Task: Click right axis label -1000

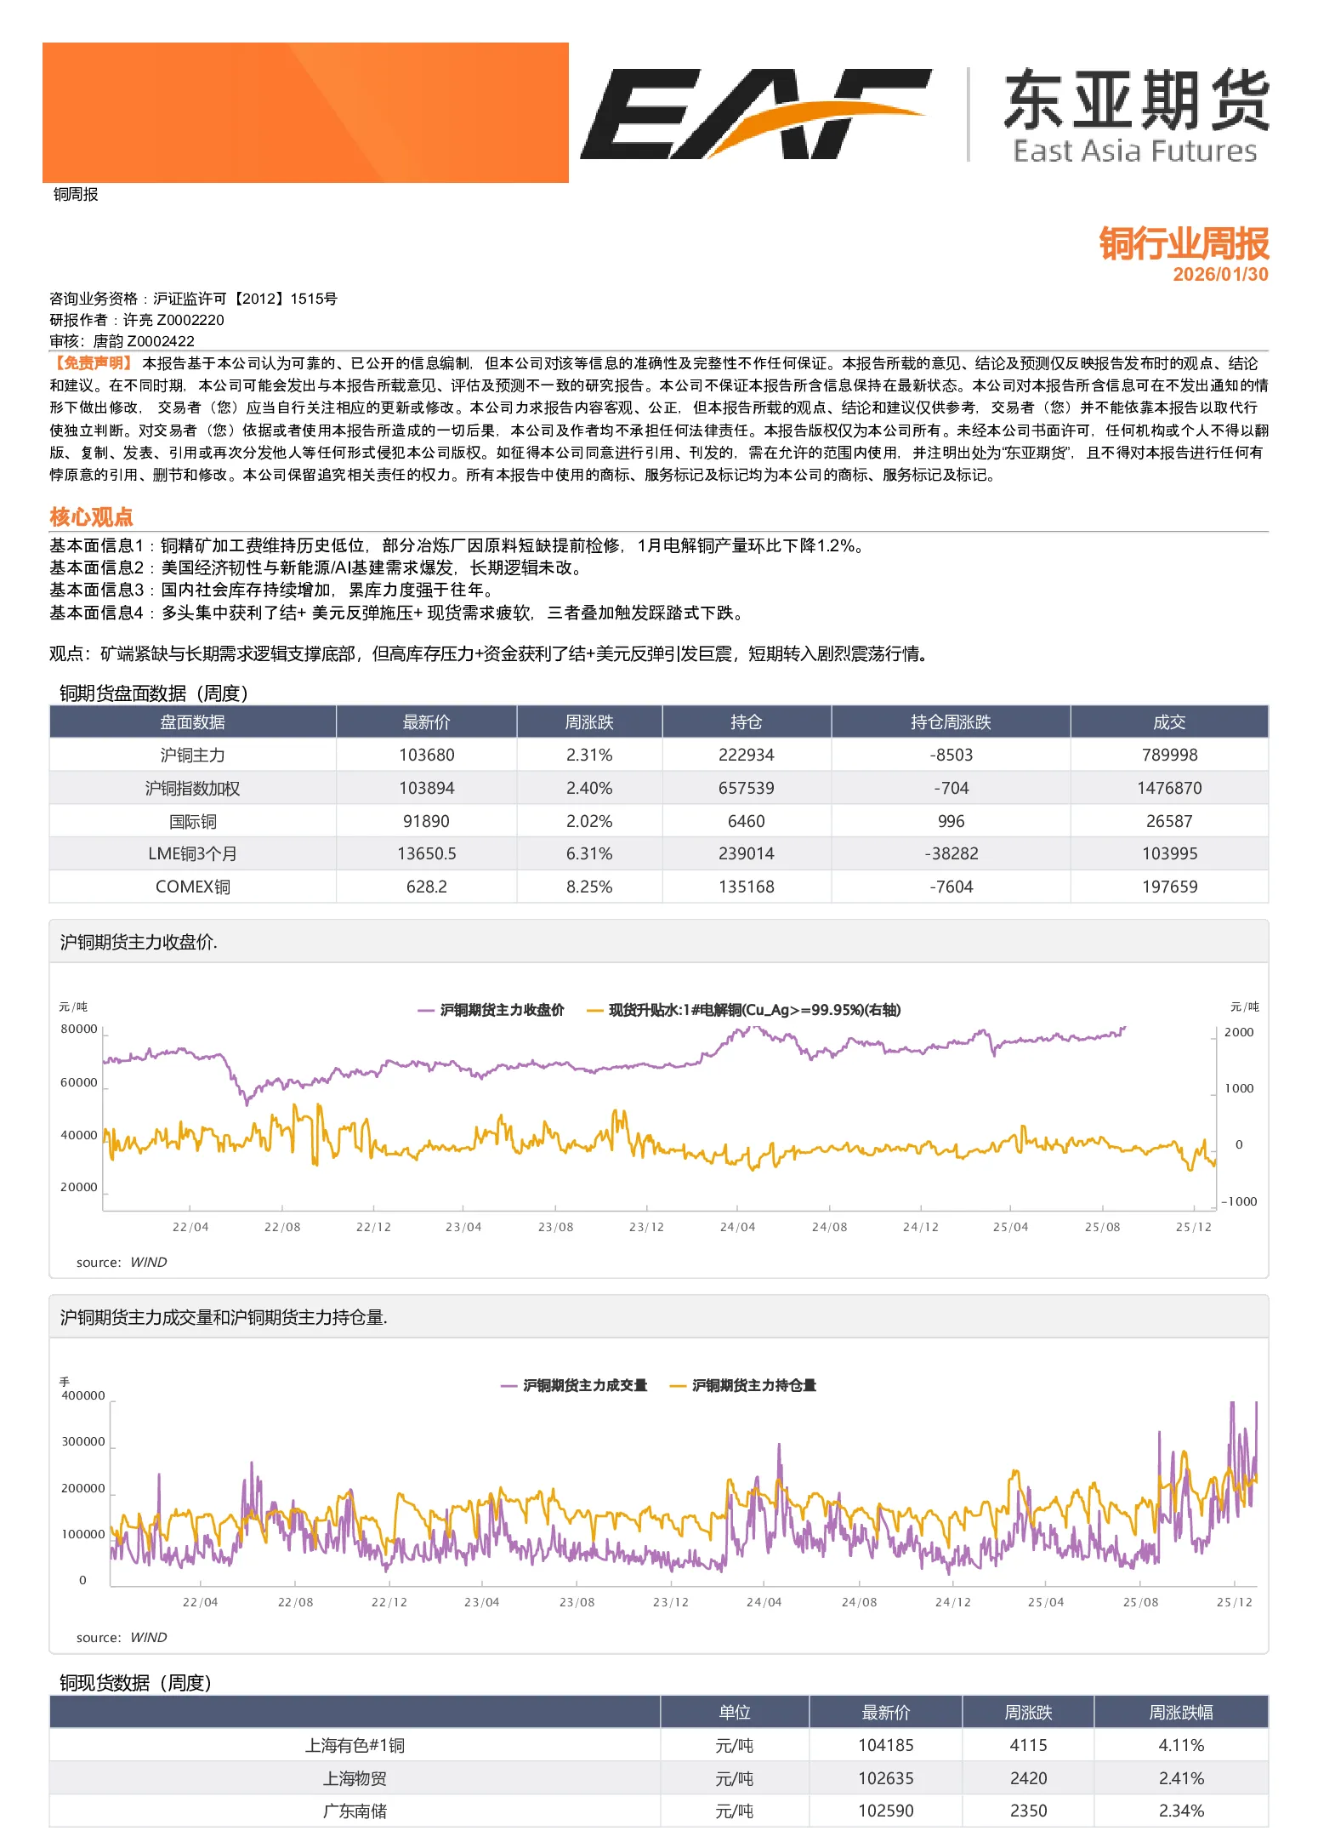Action: (x=1239, y=1201)
